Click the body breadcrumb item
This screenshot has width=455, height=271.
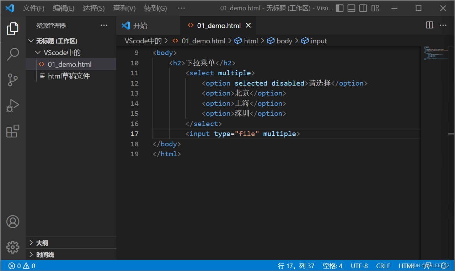click(x=284, y=41)
